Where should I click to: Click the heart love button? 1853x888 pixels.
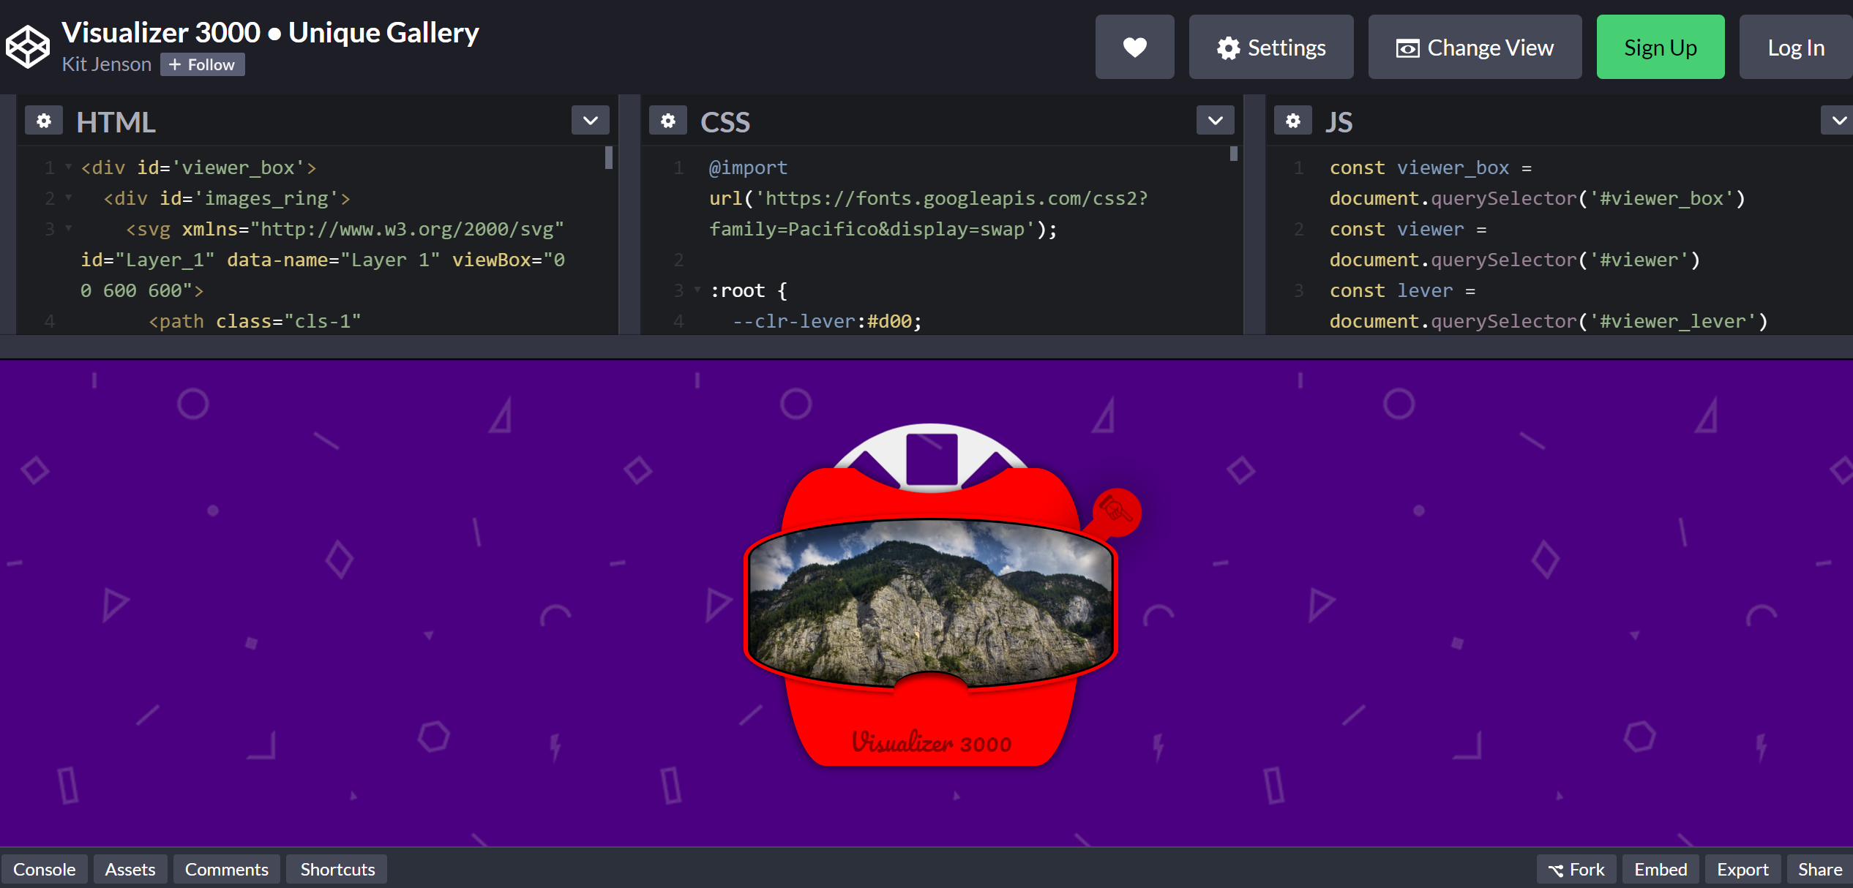coord(1134,48)
